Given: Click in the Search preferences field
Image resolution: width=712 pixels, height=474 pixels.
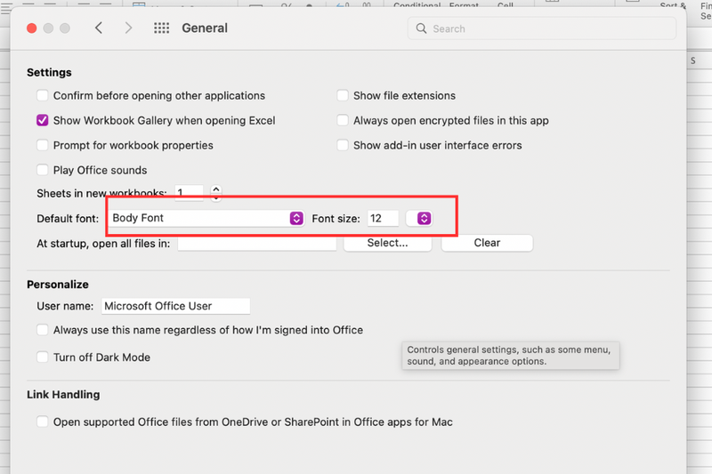Looking at the screenshot, I should 541,28.
